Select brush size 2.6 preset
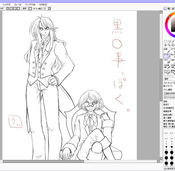 click(x=172, y=137)
